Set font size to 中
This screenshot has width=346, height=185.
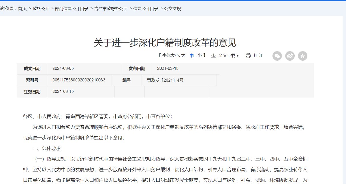[x=191, y=56]
